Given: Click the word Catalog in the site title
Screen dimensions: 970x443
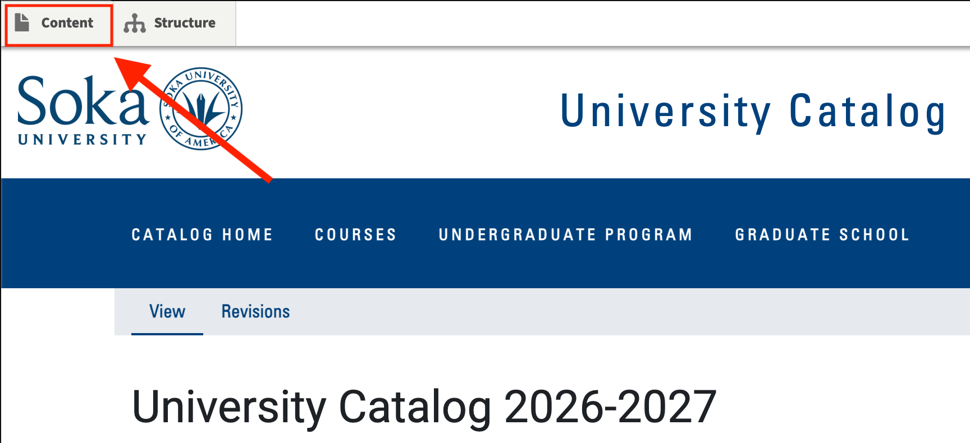Looking at the screenshot, I should click(x=867, y=112).
